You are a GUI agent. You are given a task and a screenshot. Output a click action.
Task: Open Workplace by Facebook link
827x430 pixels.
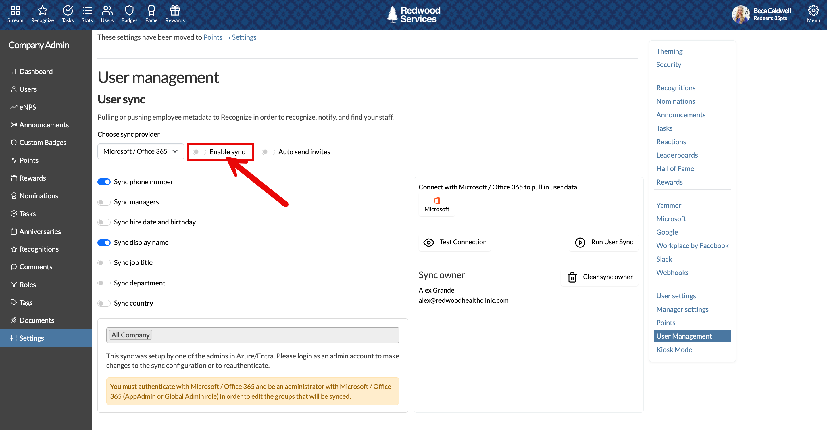[x=692, y=246]
